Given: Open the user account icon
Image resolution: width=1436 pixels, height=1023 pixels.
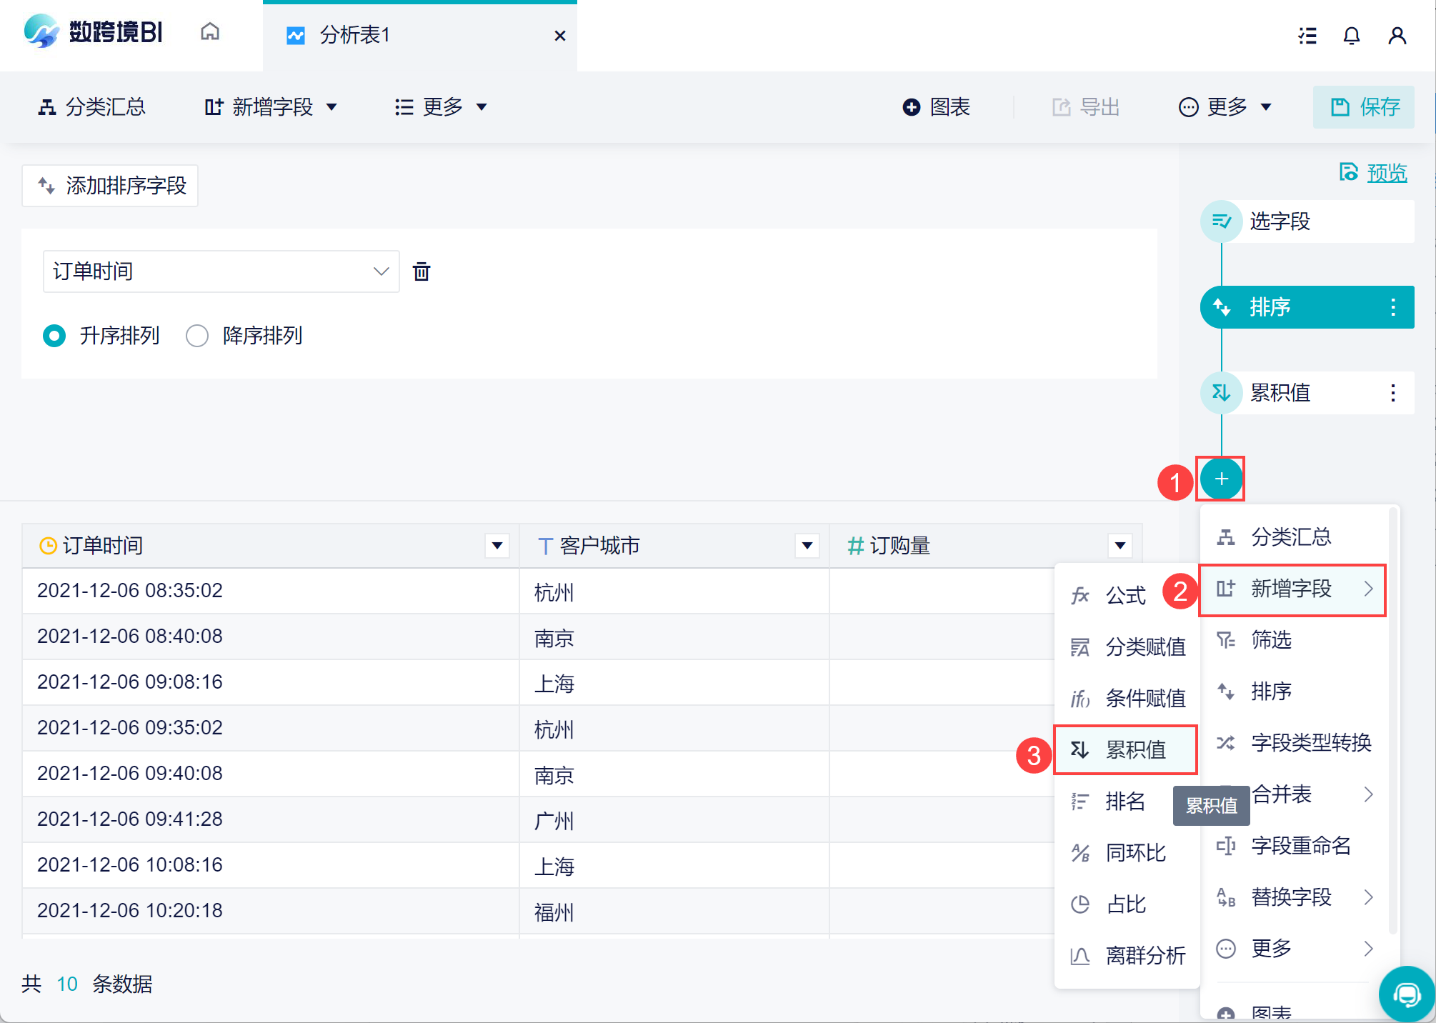Looking at the screenshot, I should click(1397, 35).
